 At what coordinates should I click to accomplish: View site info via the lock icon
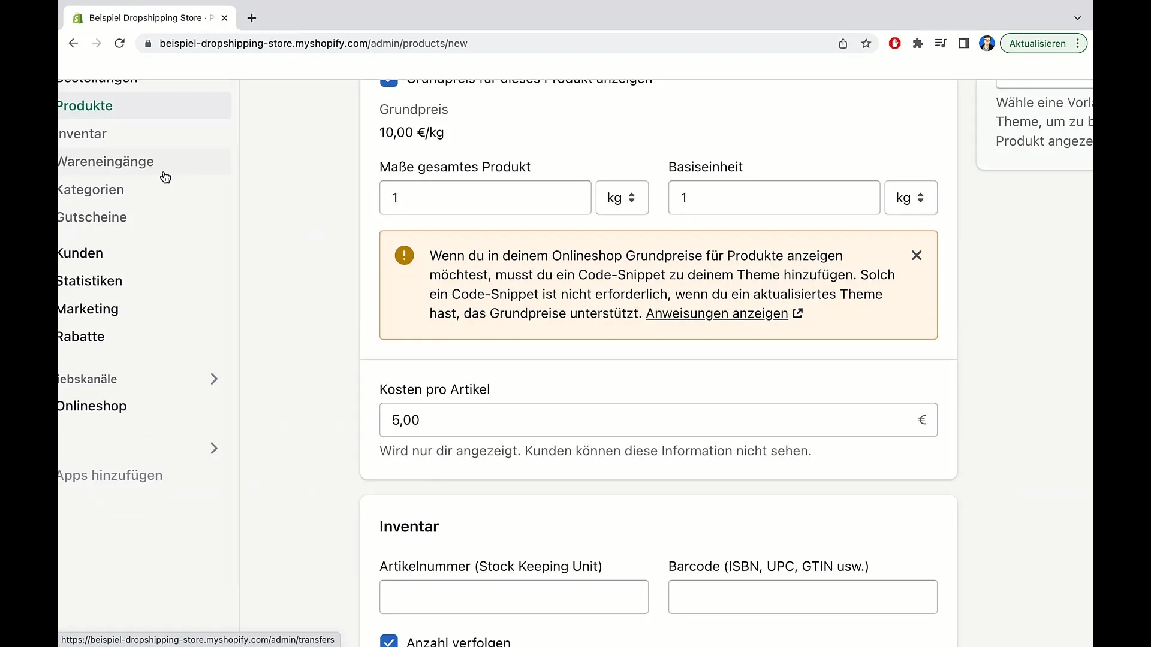pos(148,43)
